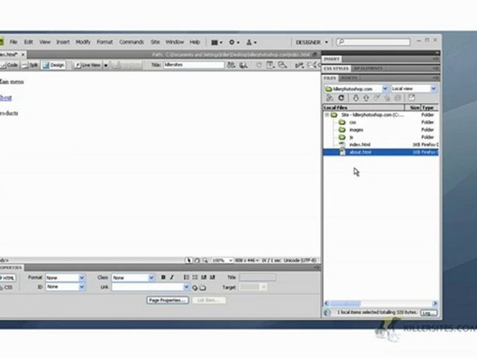This screenshot has width=477, height=358.
Task: Click the Unordered List icon in Properties
Action: (186, 277)
